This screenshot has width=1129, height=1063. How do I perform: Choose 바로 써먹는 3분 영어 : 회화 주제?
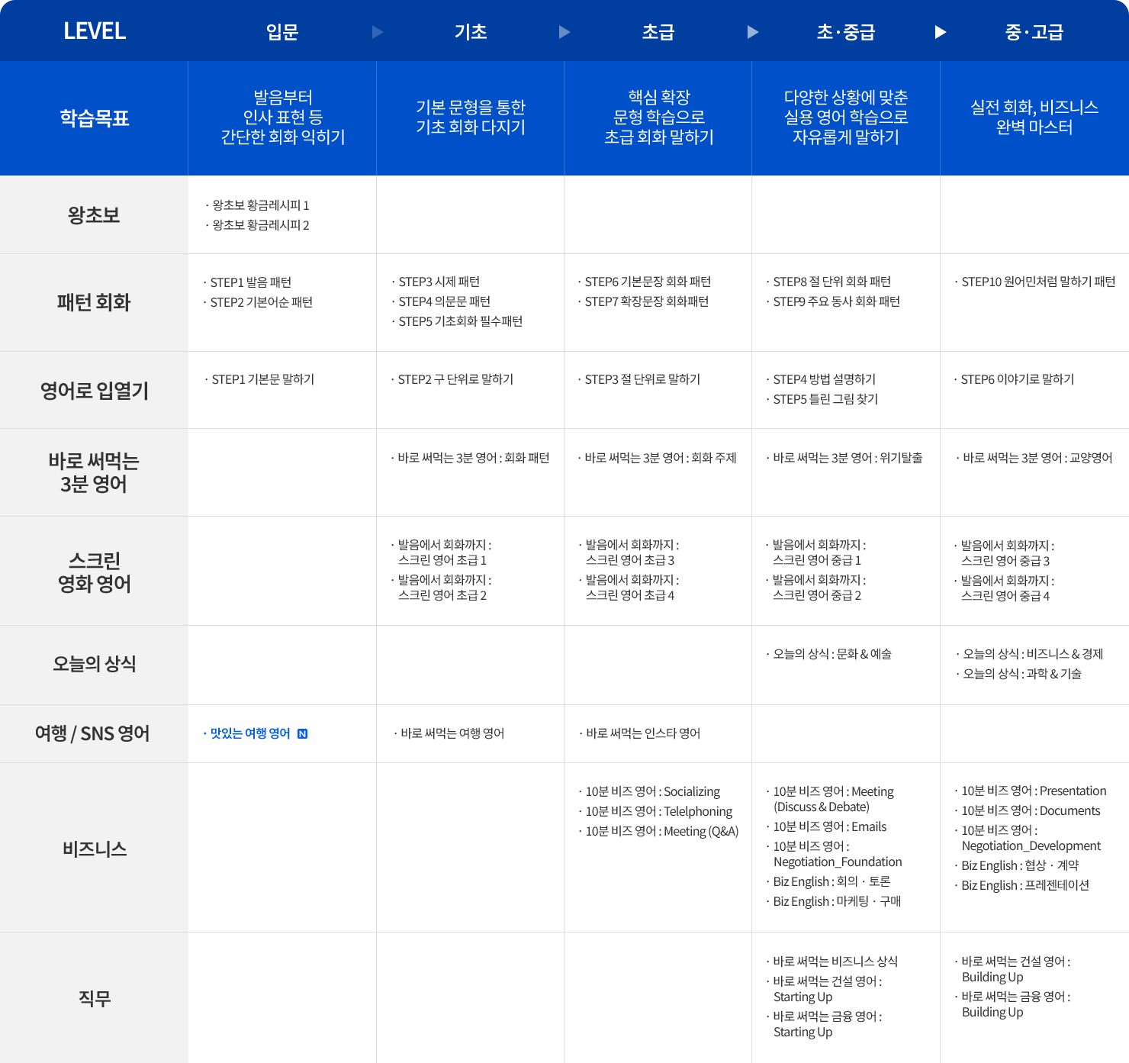(x=661, y=458)
